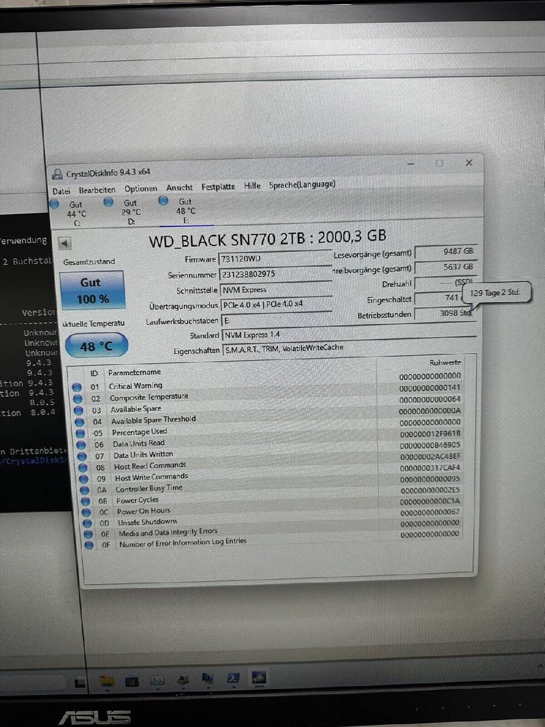This screenshot has height=727, width=545.
Task: Select the "Available Spare" row name
Action: (x=136, y=409)
